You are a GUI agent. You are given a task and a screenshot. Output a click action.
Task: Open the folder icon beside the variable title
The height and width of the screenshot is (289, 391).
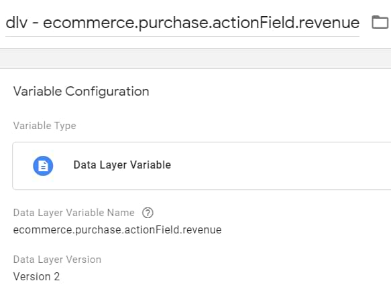click(x=380, y=22)
